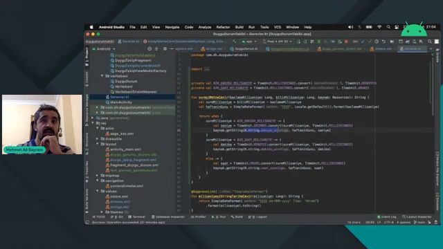Collapse the layout folder

[97, 144]
